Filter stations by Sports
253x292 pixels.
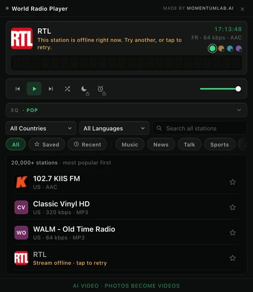(x=219, y=144)
